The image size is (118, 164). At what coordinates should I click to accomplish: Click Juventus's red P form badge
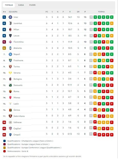[x=99, y=23]
